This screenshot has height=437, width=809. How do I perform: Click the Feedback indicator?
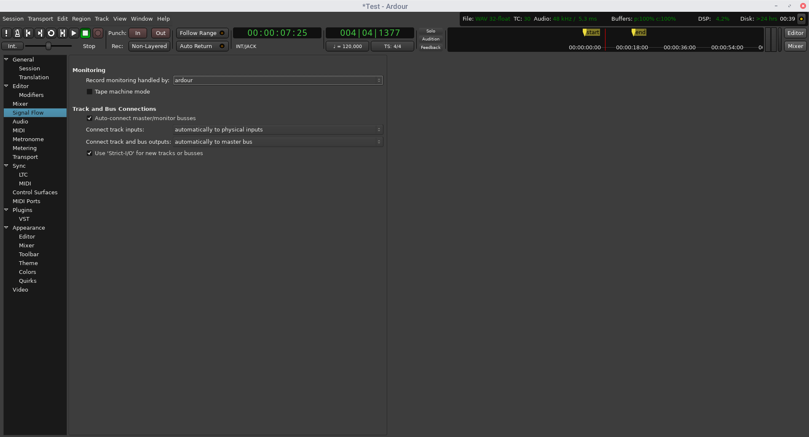(431, 47)
